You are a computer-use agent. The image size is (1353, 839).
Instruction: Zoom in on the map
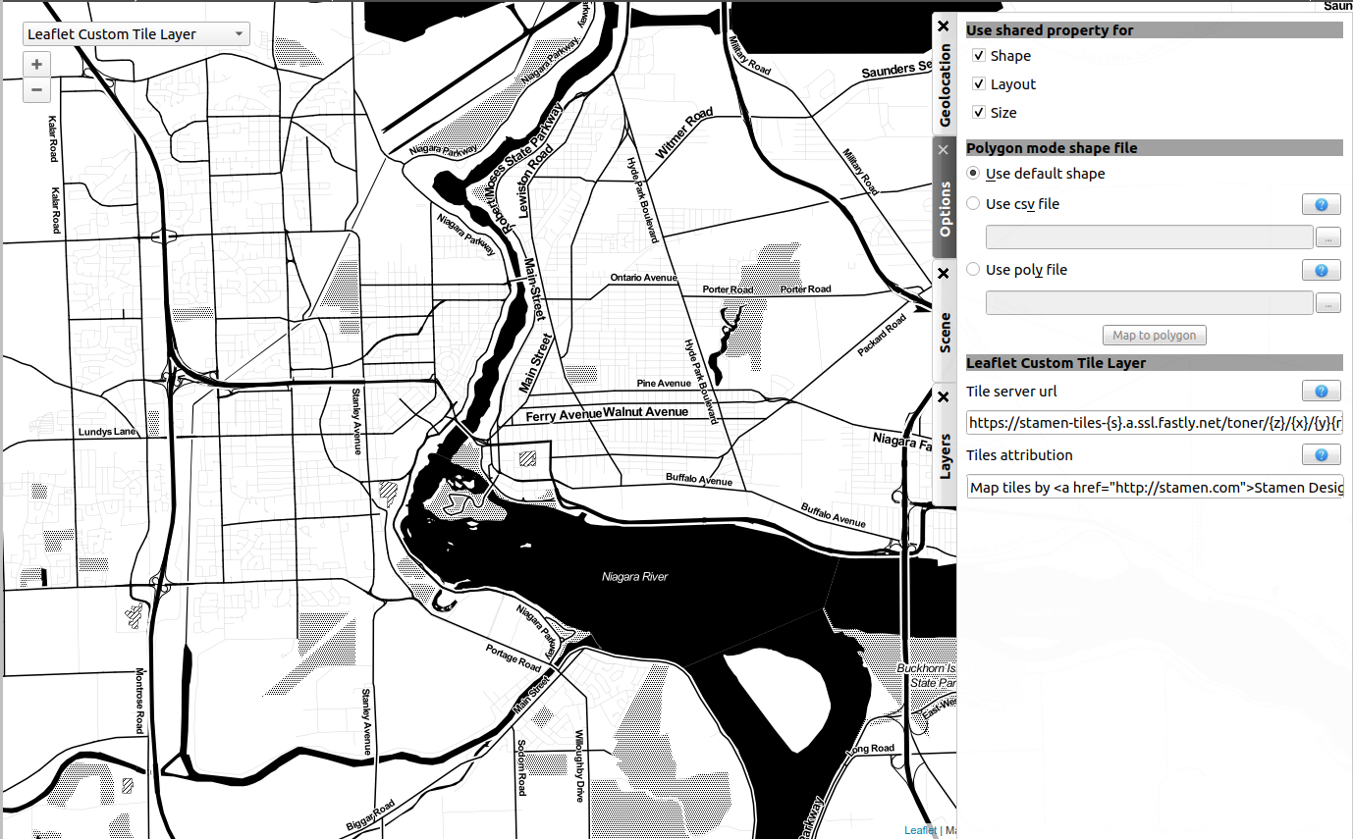pos(36,65)
